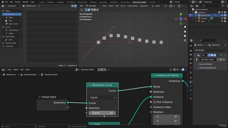Open the Segments menu in viewport
The width and height of the screenshot is (228, 128).
pyautogui.click(x=144, y=6)
